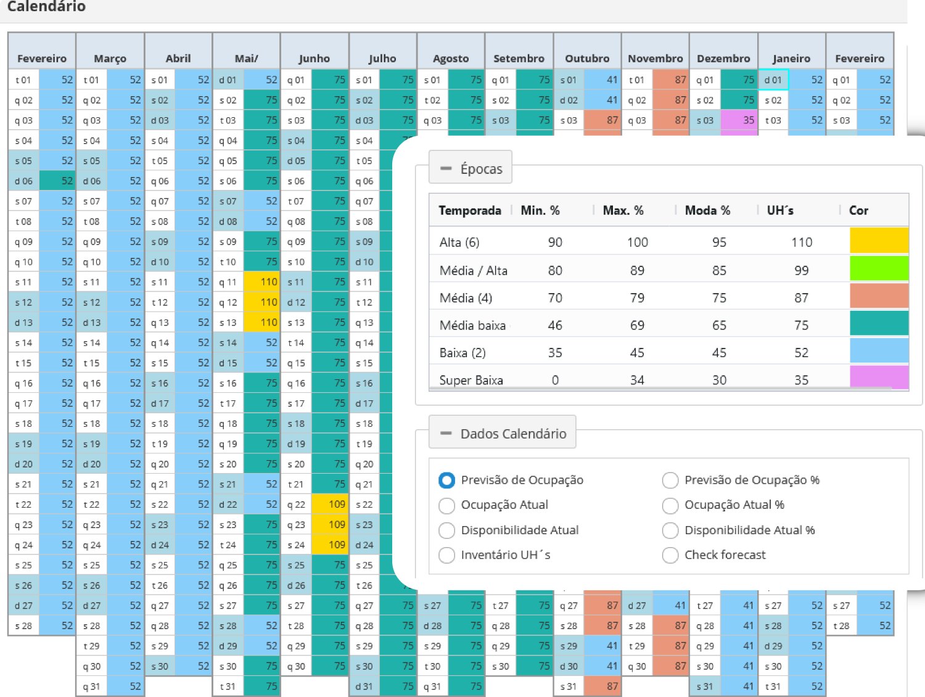The image size is (925, 697).
Task: Select Disponibilidade Atual radio option
Action: (447, 530)
